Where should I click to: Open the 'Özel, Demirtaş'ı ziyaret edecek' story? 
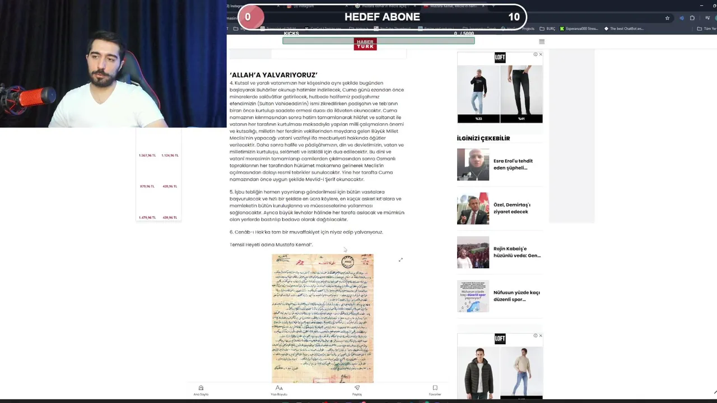click(512, 208)
